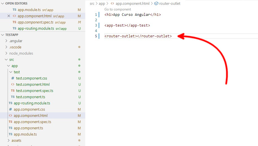Click the TS icon beside app.module.ts in Open Editors
Viewport: 258px width, 146px height.
click(14, 10)
